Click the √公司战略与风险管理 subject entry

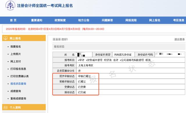tap(132, 60)
